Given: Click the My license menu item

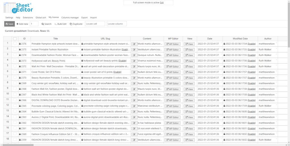Looking at the screenshot, I should (54, 17).
